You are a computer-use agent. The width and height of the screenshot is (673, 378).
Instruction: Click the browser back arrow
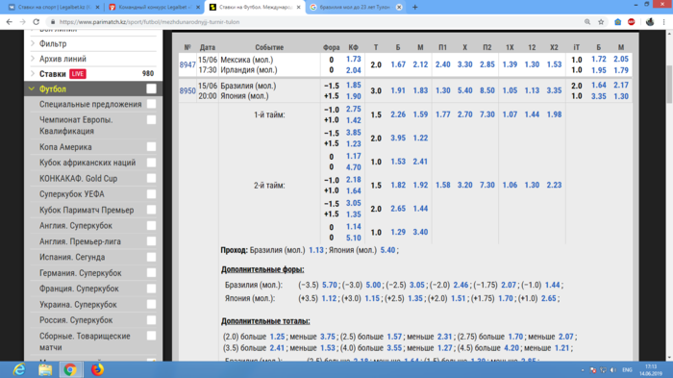[x=9, y=22]
